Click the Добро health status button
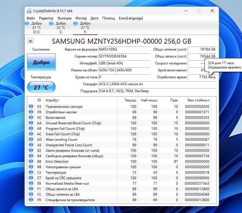 (x=41, y=62)
